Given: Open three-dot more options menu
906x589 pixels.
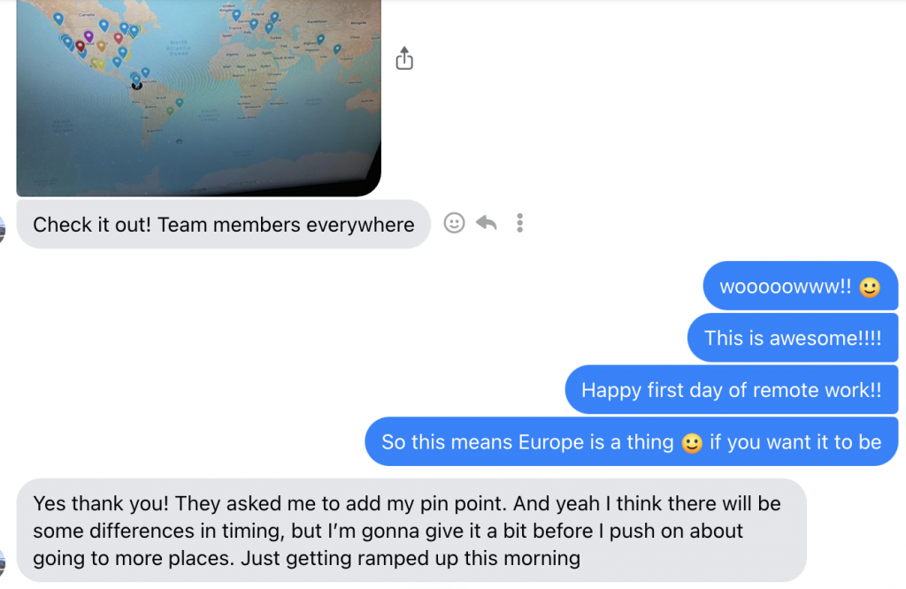Looking at the screenshot, I should [519, 223].
